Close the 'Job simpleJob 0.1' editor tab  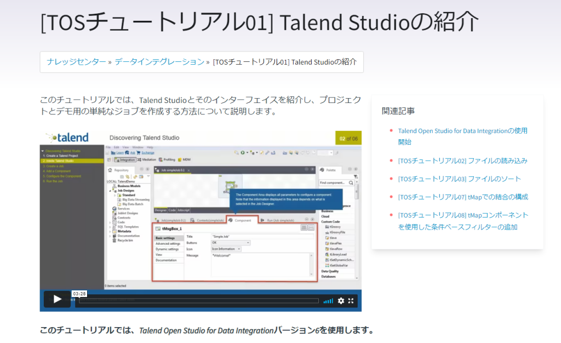point(189,170)
